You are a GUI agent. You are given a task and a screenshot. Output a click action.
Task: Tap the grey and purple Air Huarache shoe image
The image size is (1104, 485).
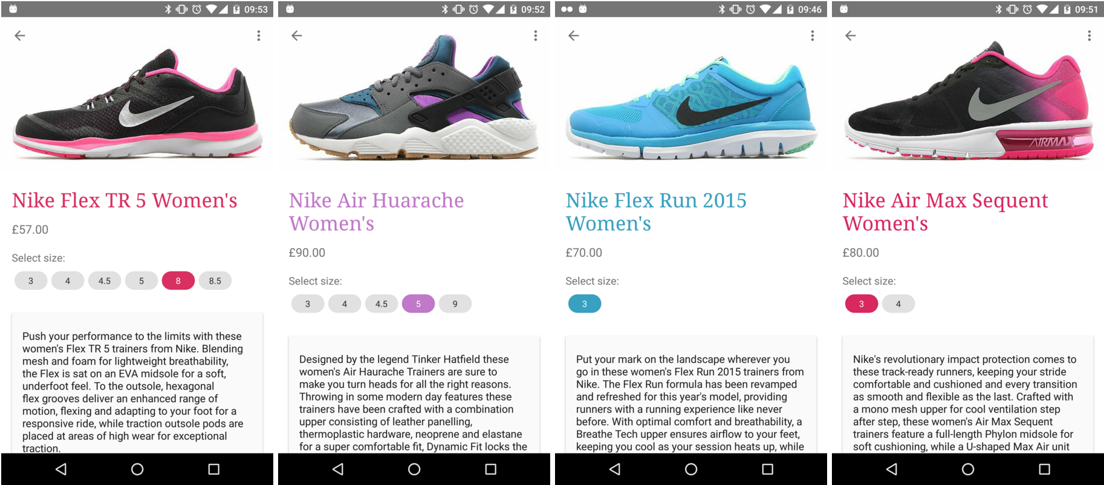(414, 97)
